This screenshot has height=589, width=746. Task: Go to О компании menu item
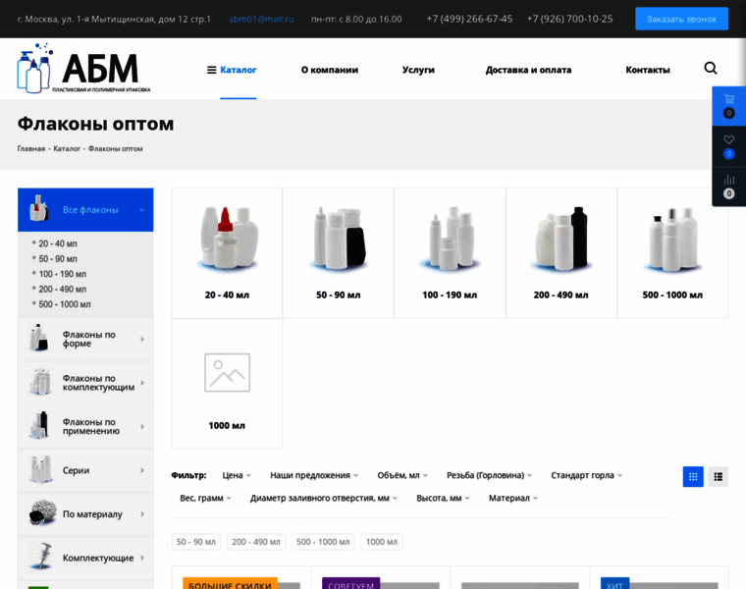pos(330,70)
